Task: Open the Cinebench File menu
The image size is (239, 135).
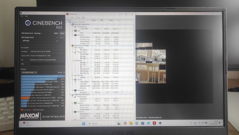Action: pos(22,16)
